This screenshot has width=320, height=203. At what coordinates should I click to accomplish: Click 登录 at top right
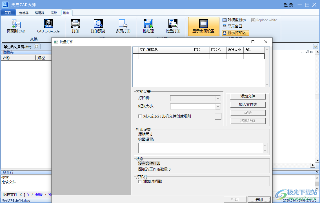[288, 5]
